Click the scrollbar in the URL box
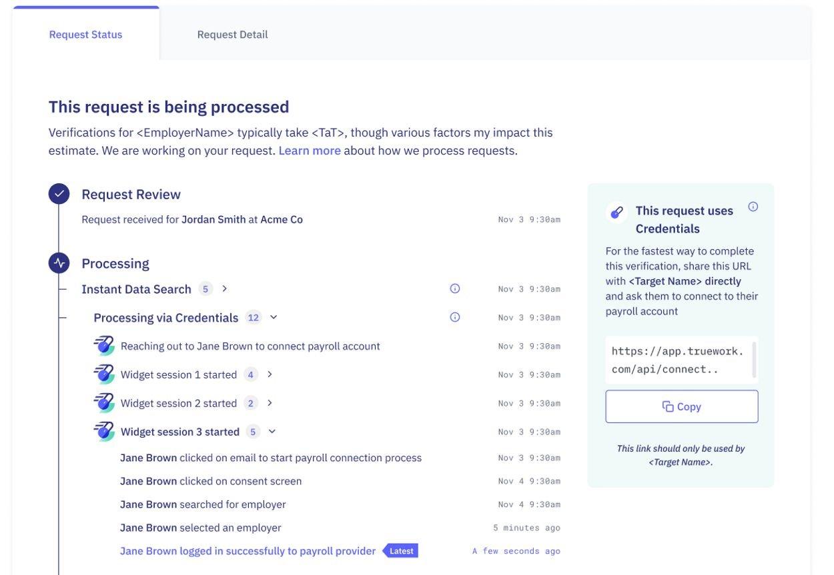Viewport: 834px width, 575px height. [755, 360]
